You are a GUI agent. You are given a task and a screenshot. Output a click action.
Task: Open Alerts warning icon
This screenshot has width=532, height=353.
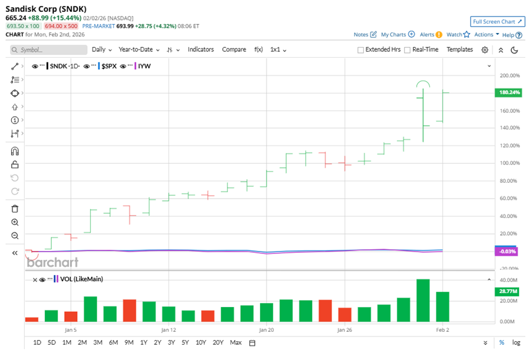click(439, 34)
